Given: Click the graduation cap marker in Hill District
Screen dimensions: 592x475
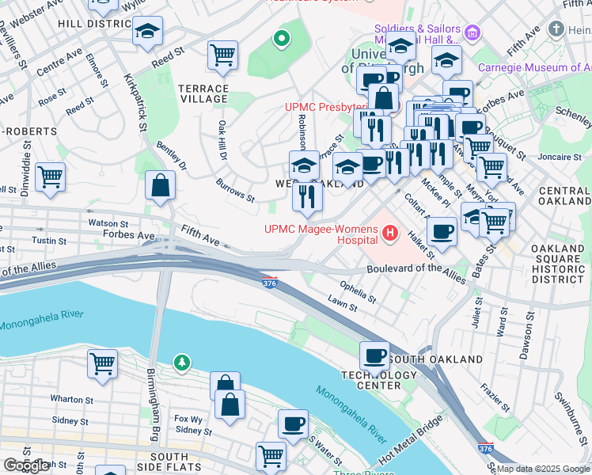Looking at the screenshot, I should (148, 32).
